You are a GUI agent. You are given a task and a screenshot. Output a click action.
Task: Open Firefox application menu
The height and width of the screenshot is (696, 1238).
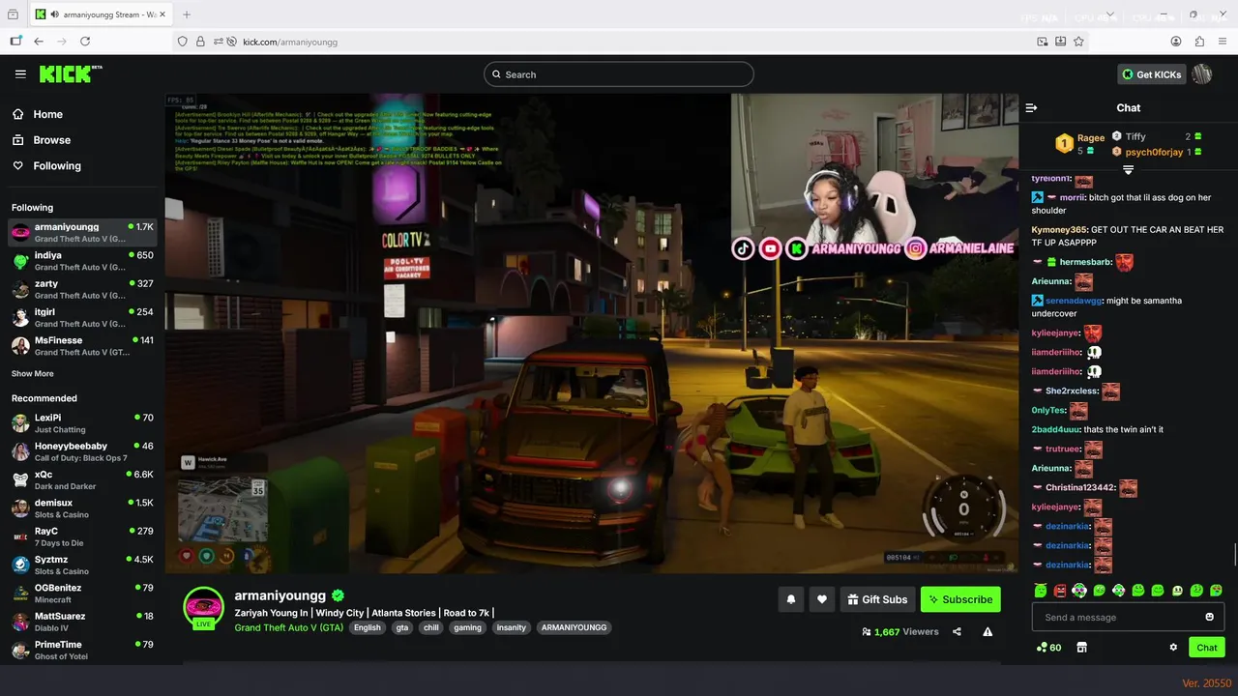click(x=1223, y=42)
